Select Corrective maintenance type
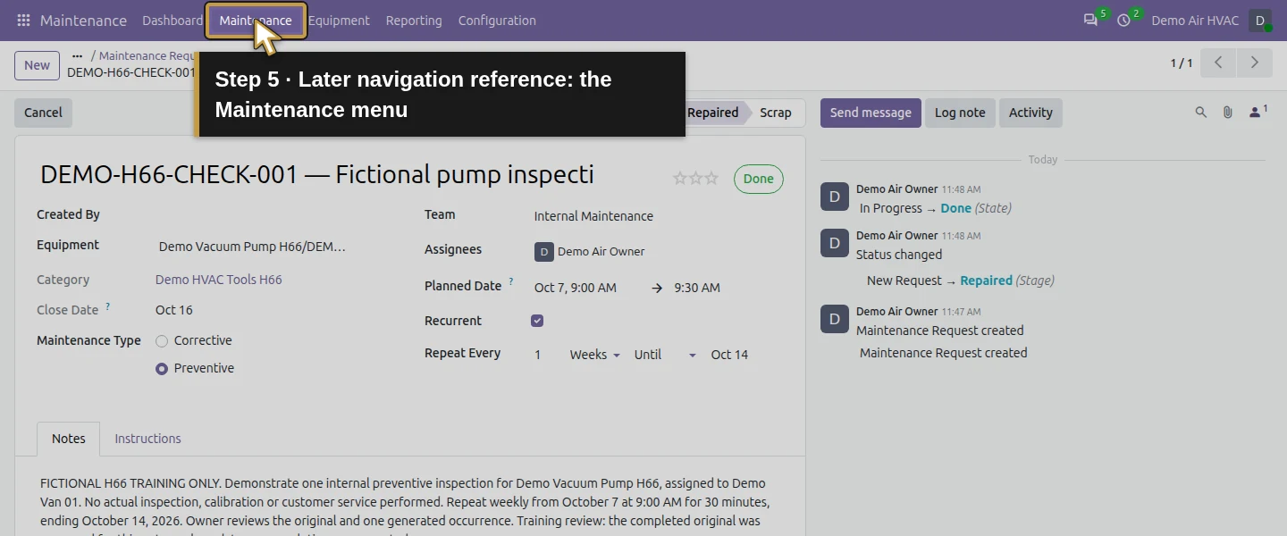 [162, 341]
